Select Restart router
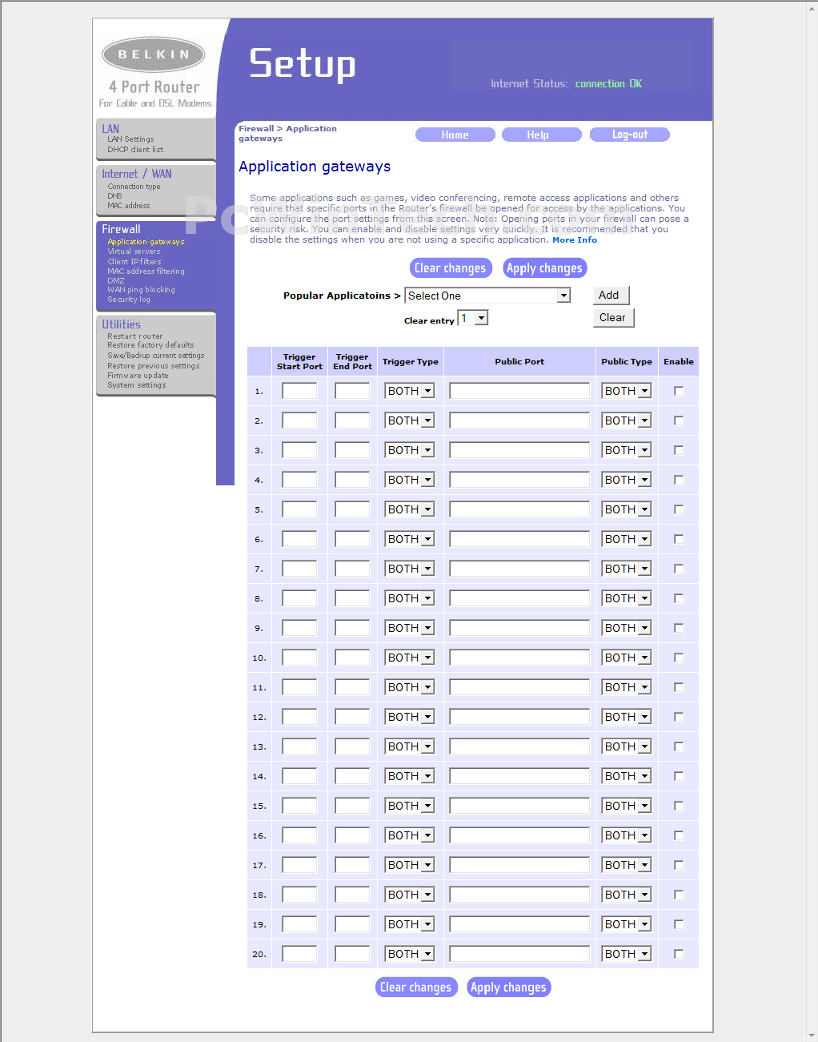 pos(134,336)
